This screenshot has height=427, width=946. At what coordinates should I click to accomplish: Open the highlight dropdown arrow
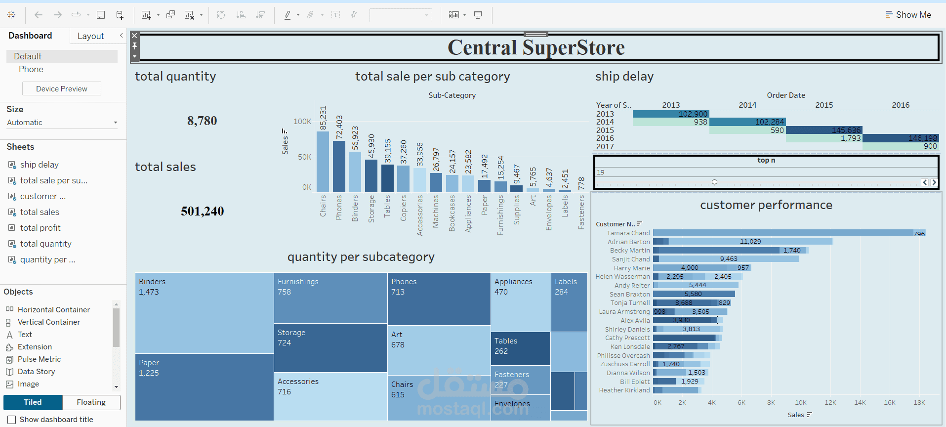pyautogui.click(x=298, y=15)
